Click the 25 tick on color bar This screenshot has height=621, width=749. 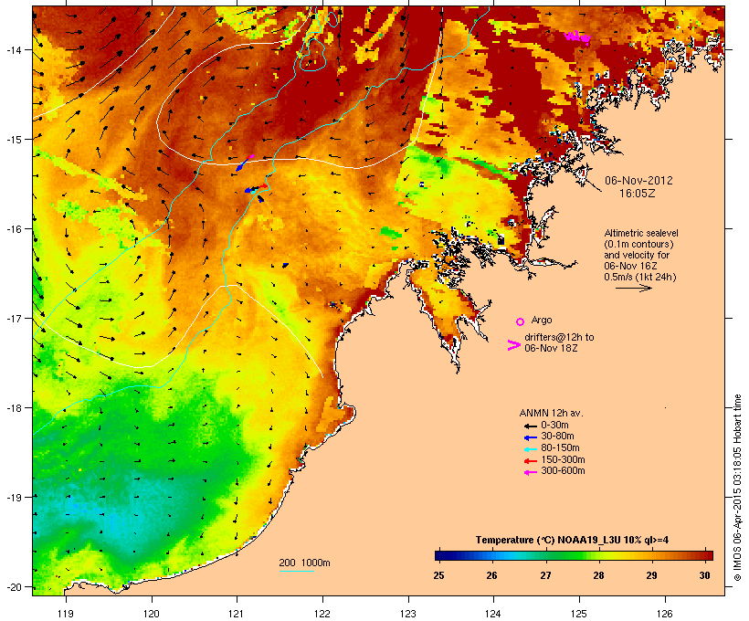coord(438,575)
